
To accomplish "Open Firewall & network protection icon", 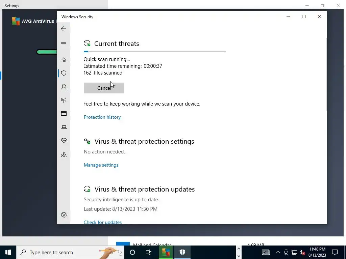I will tap(64, 100).
